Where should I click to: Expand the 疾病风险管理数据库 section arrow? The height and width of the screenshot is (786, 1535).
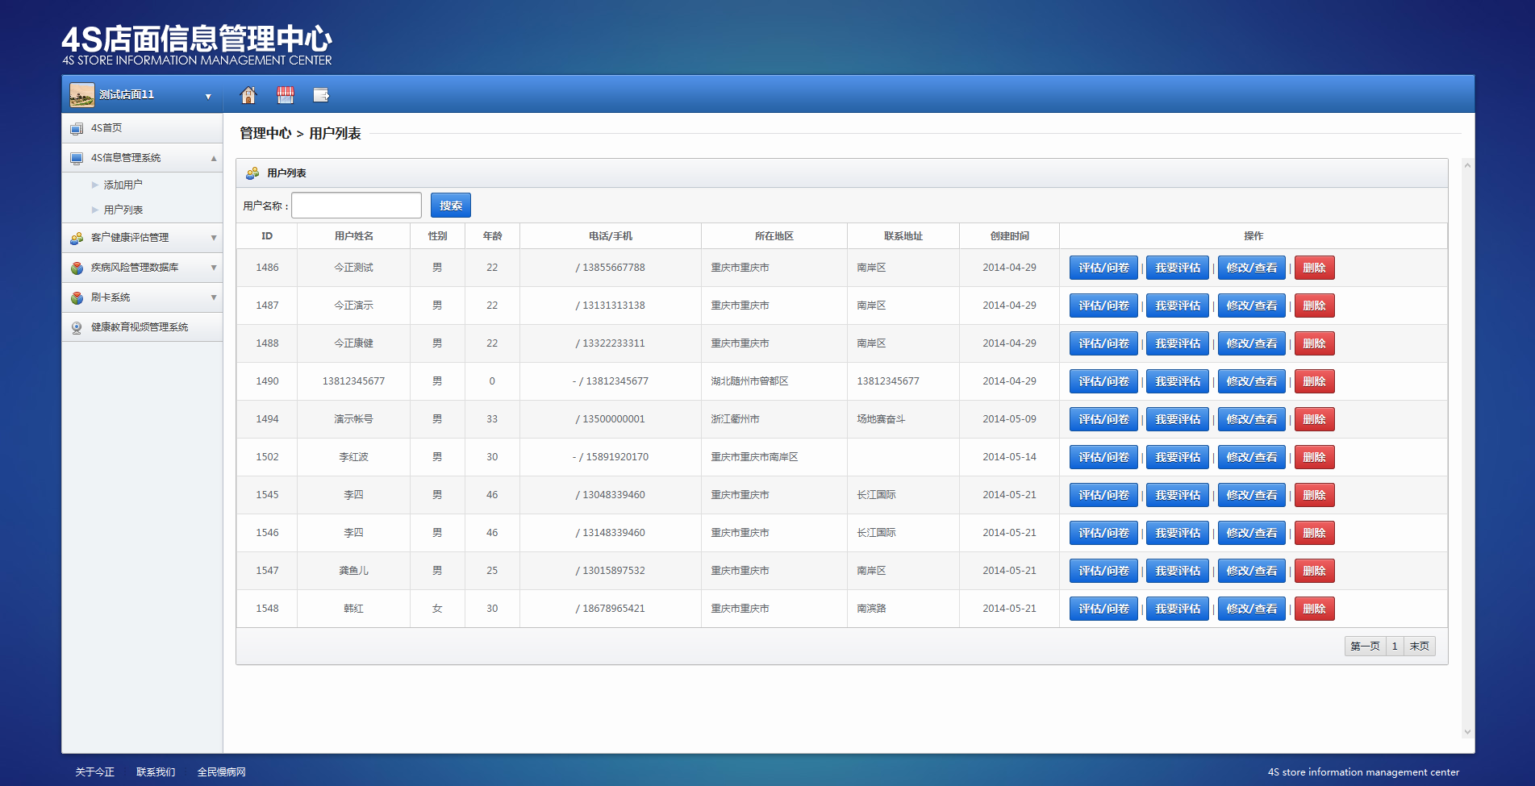(x=214, y=268)
